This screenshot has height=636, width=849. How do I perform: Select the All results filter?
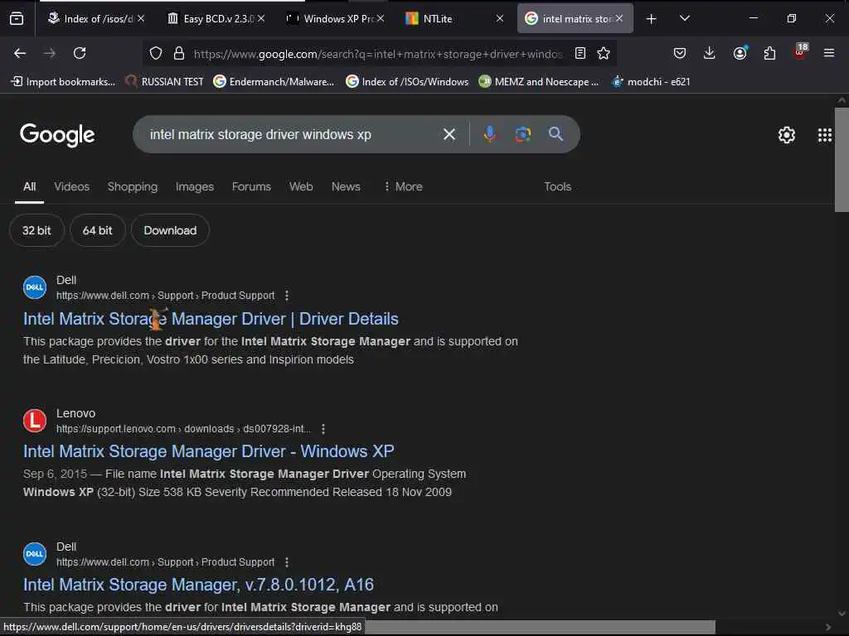(x=29, y=186)
